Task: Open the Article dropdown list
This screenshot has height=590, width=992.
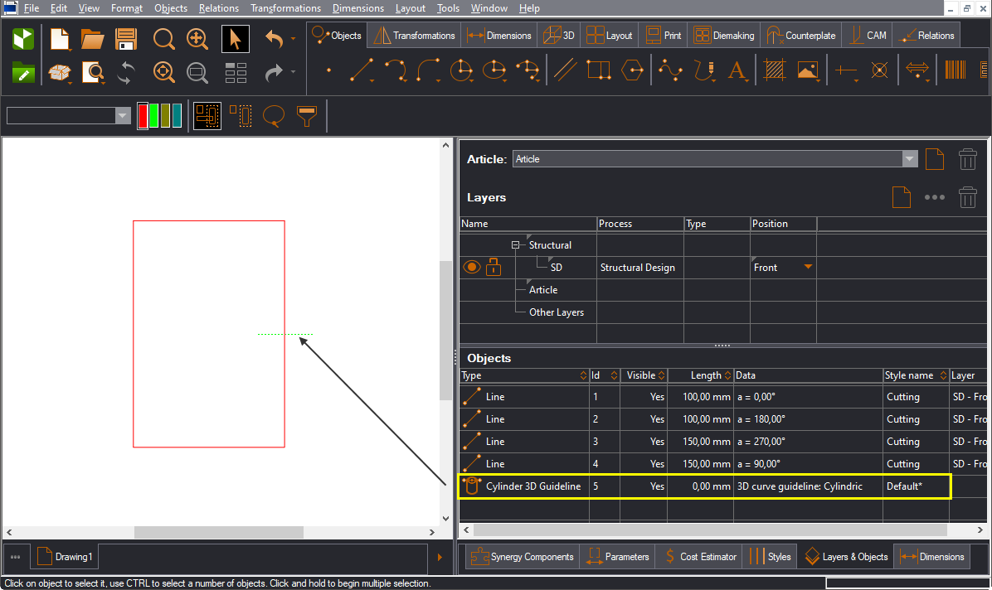Action: pyautogui.click(x=910, y=159)
